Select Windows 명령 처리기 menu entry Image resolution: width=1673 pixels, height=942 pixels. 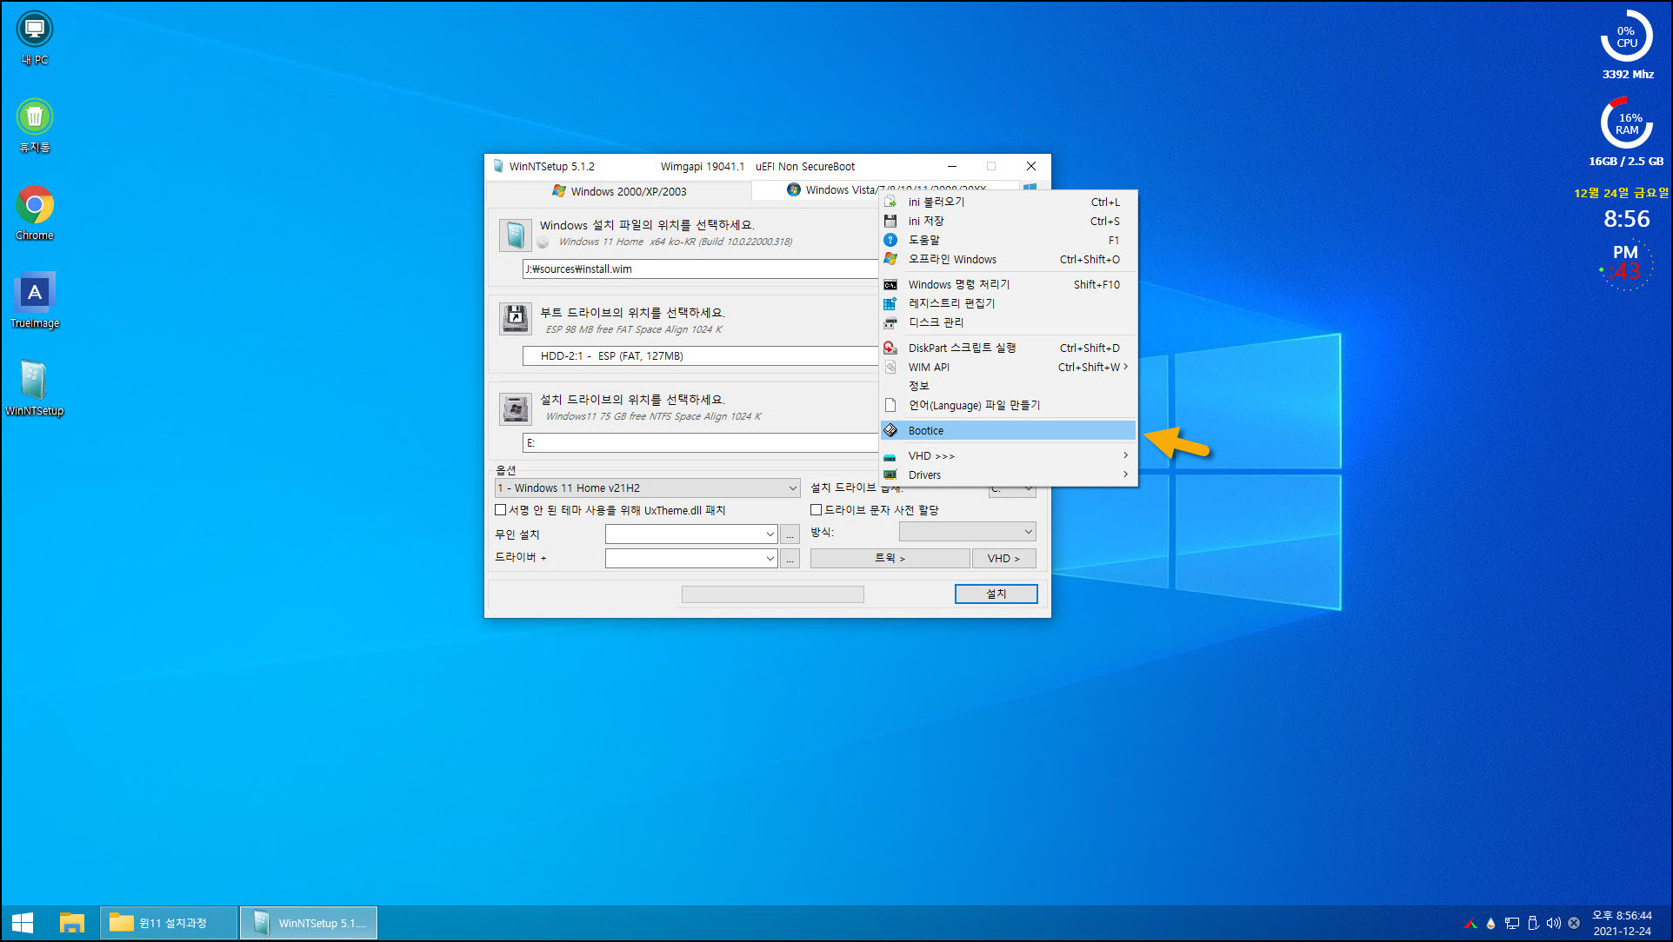coord(1009,284)
